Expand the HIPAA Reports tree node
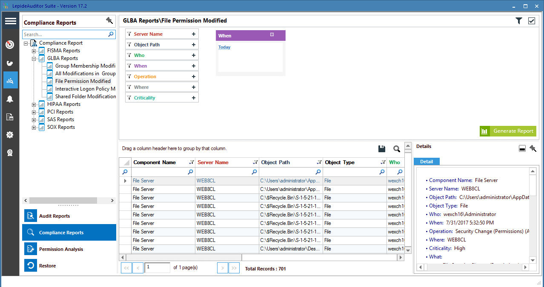544x287 pixels. [x=34, y=104]
